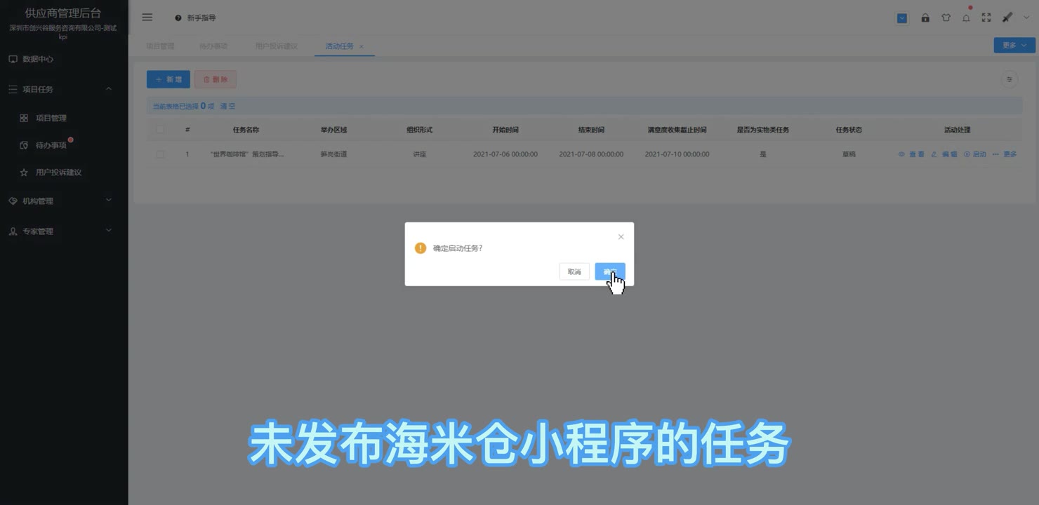
Task: Select the 活动任务 tab
Action: (x=339, y=46)
